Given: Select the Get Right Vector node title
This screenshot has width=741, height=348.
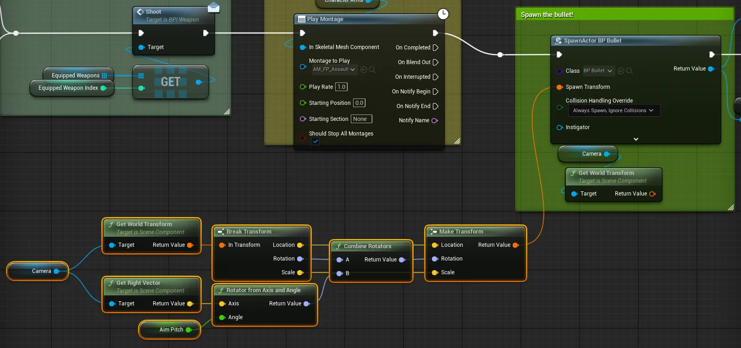Looking at the screenshot, I should pyautogui.click(x=138, y=283).
